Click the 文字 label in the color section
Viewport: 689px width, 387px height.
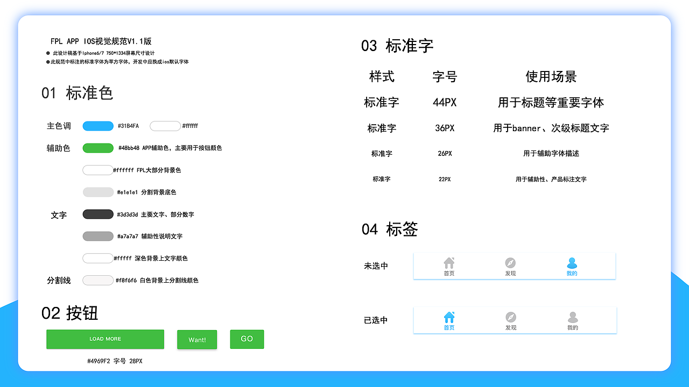coord(59,215)
